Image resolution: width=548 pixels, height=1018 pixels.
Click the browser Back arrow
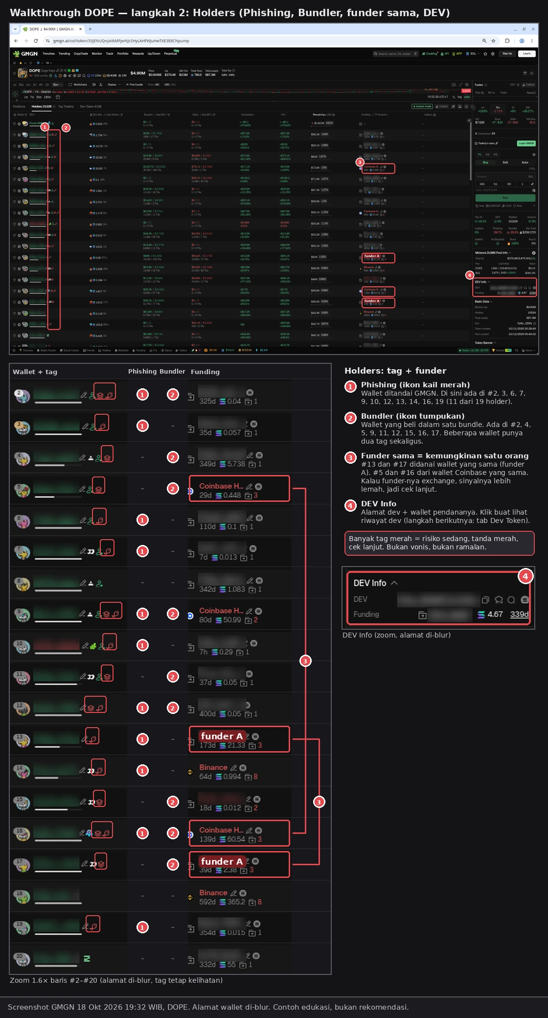click(x=16, y=41)
